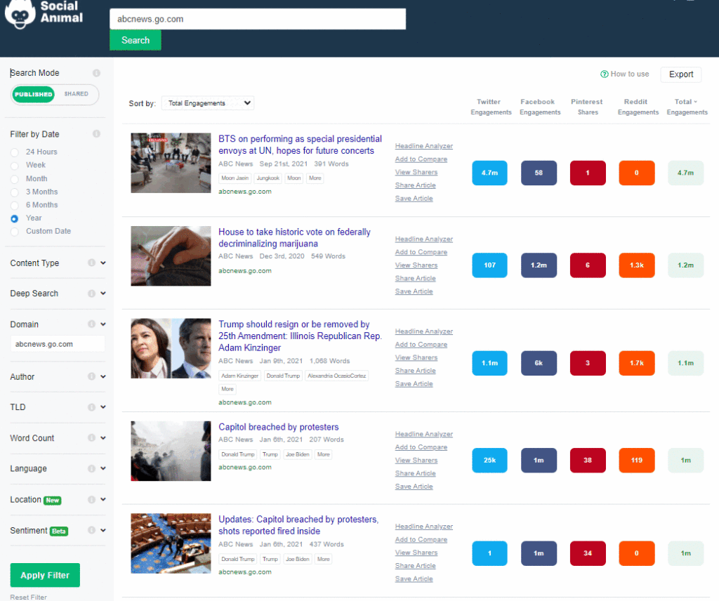Expand the Author filter
The width and height of the screenshot is (719, 601).
pyautogui.click(x=103, y=376)
